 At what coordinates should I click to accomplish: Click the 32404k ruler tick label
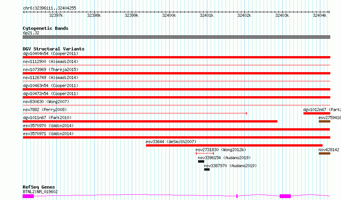320,15
